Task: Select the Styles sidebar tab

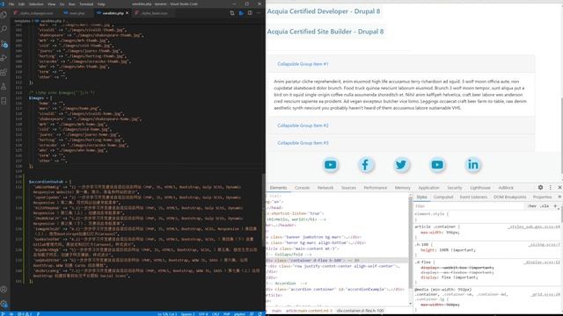Action: pyautogui.click(x=421, y=197)
